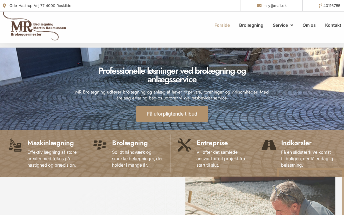This screenshot has height=215, width=344.
Task: Call the number 40116755 link
Action: click(332, 6)
